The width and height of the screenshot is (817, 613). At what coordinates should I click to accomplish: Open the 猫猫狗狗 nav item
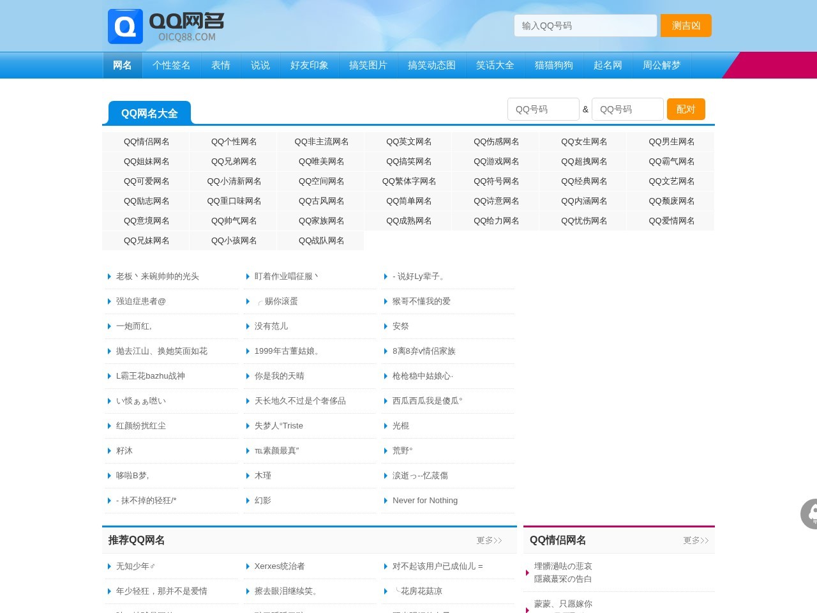coord(554,65)
